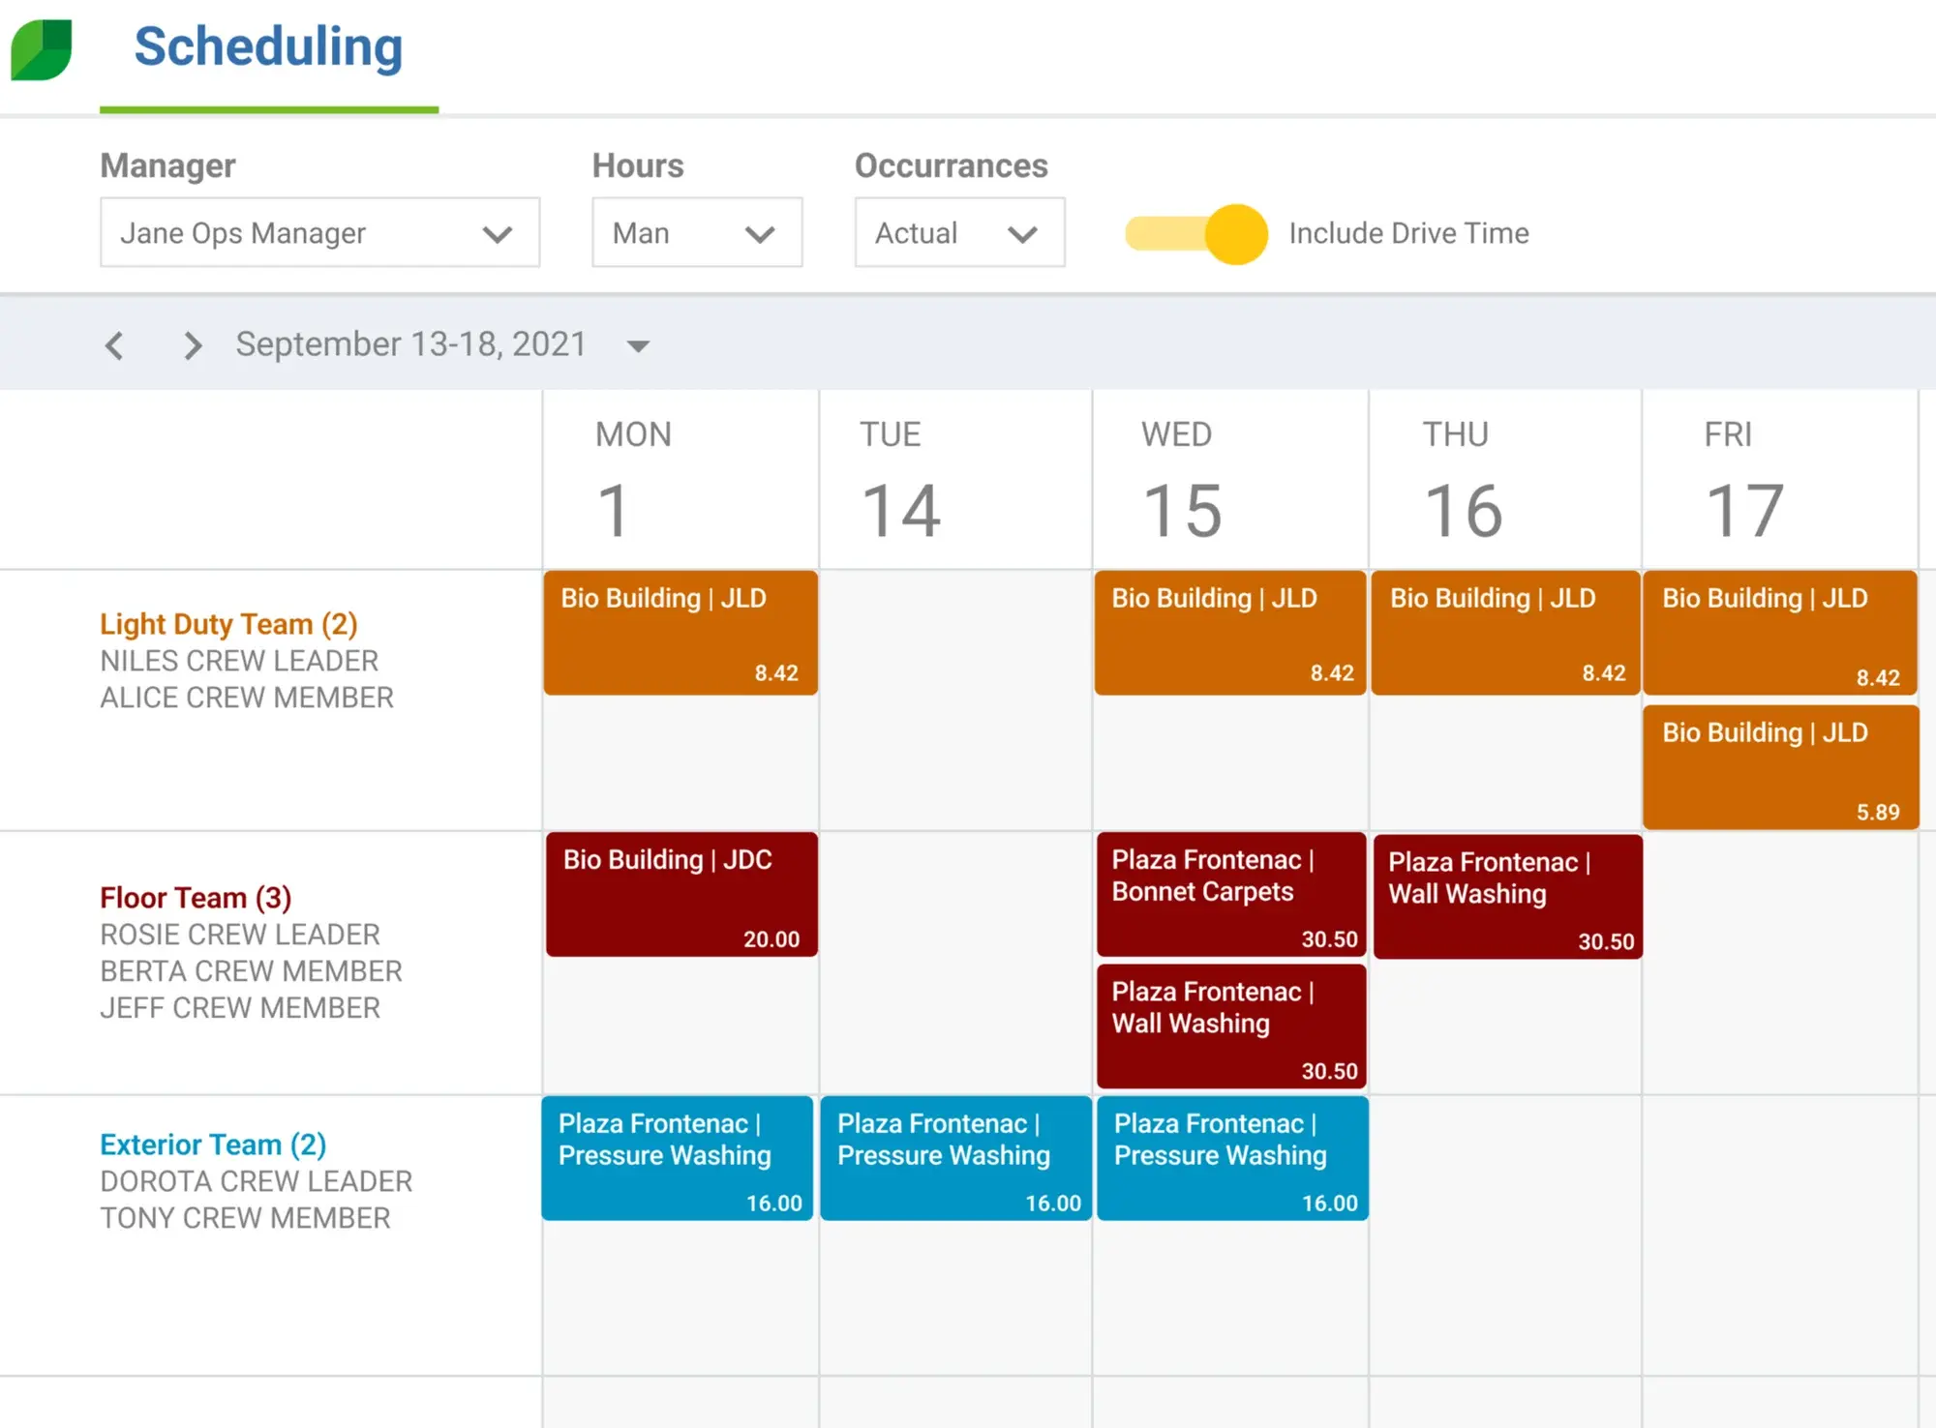
Task: Open the Hours dropdown chevron
Action: [x=759, y=233]
